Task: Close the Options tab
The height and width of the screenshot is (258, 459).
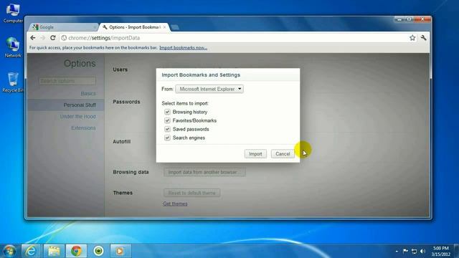Action: click(x=164, y=27)
